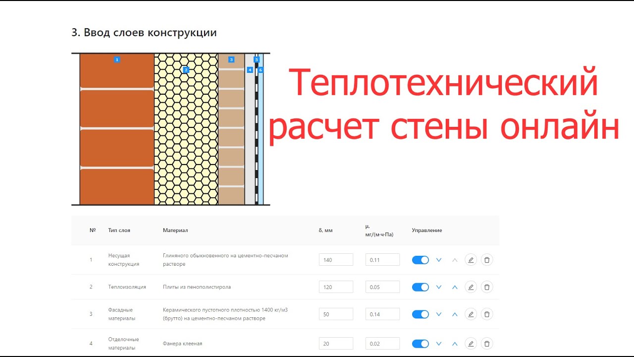The width and height of the screenshot is (634, 357).
Task: Click the Тип слоя column header
Action: click(119, 231)
